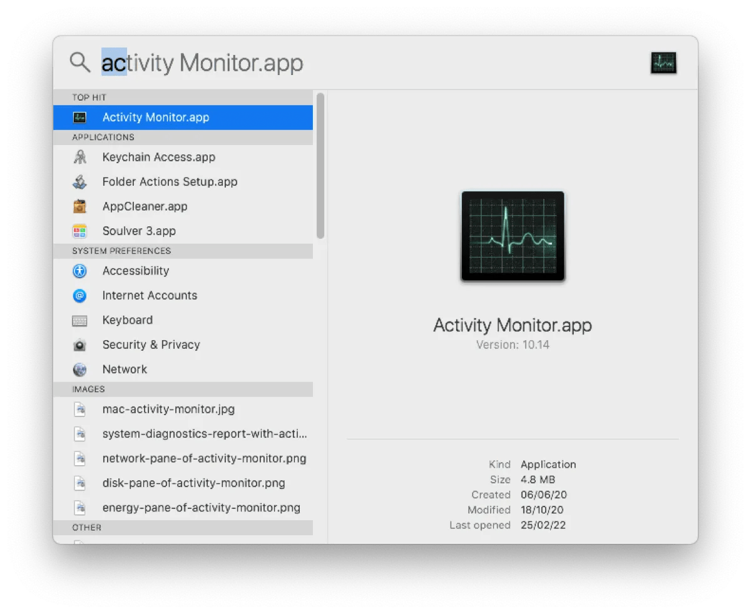Open the Network globe icon
This screenshot has height=614, width=751.
pyautogui.click(x=79, y=369)
